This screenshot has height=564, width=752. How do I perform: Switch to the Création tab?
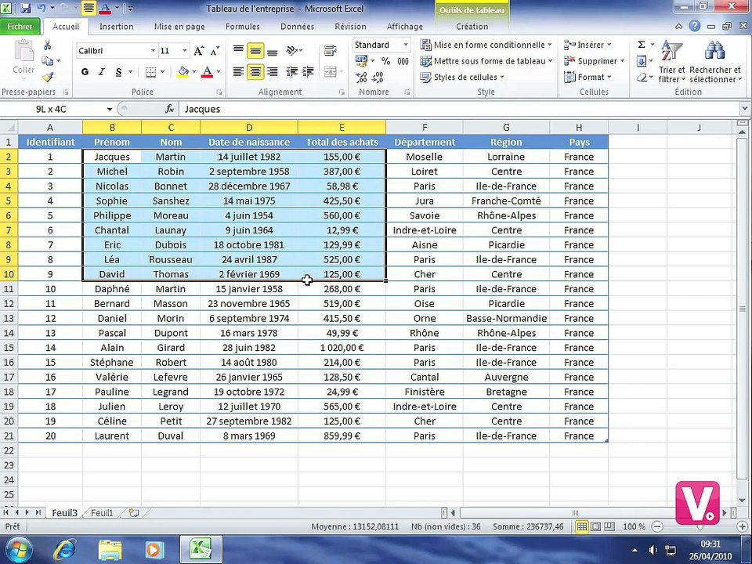[x=472, y=27]
